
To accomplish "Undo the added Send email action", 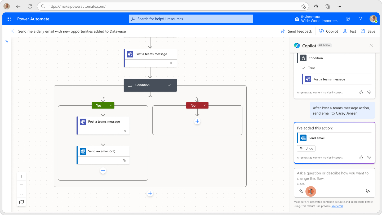I will (306, 148).
